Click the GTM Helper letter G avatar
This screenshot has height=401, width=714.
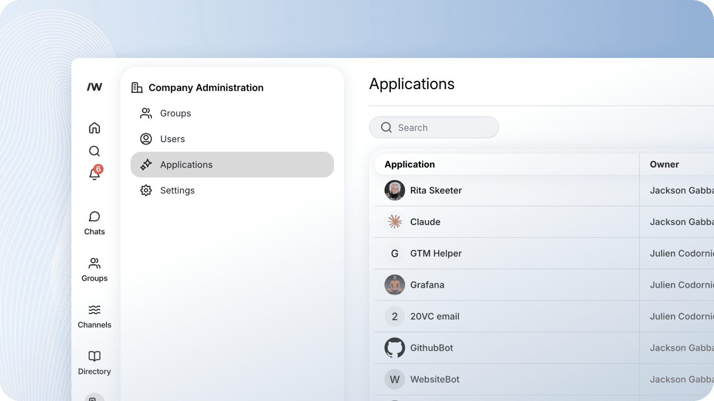394,254
